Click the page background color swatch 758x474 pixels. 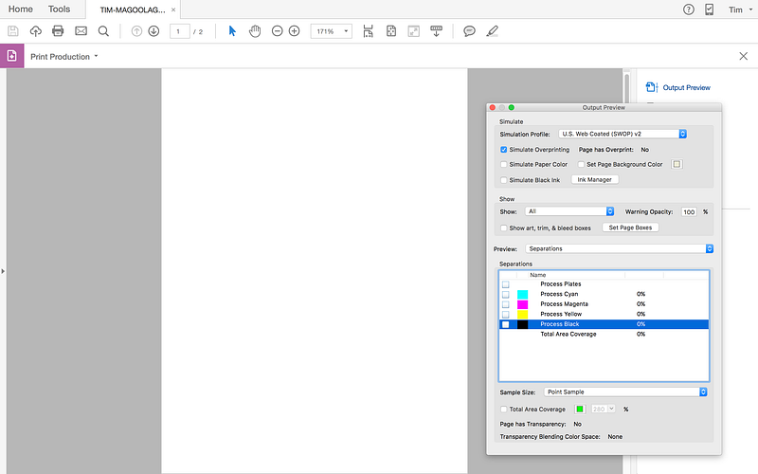click(677, 164)
